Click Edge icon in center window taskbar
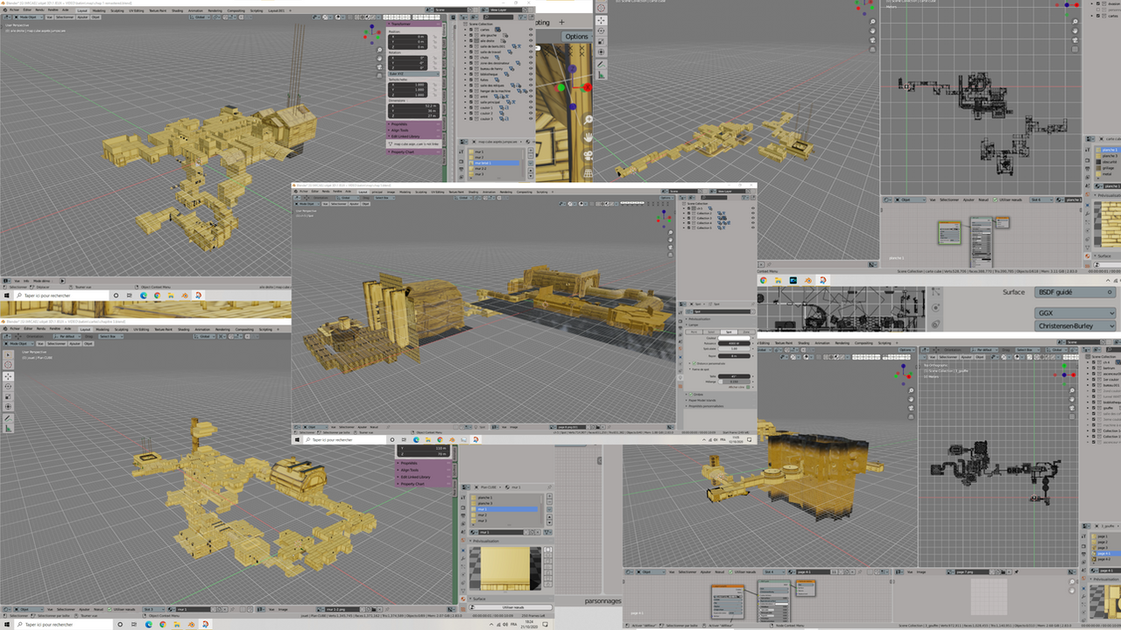This screenshot has height=630, width=1121. click(x=416, y=440)
